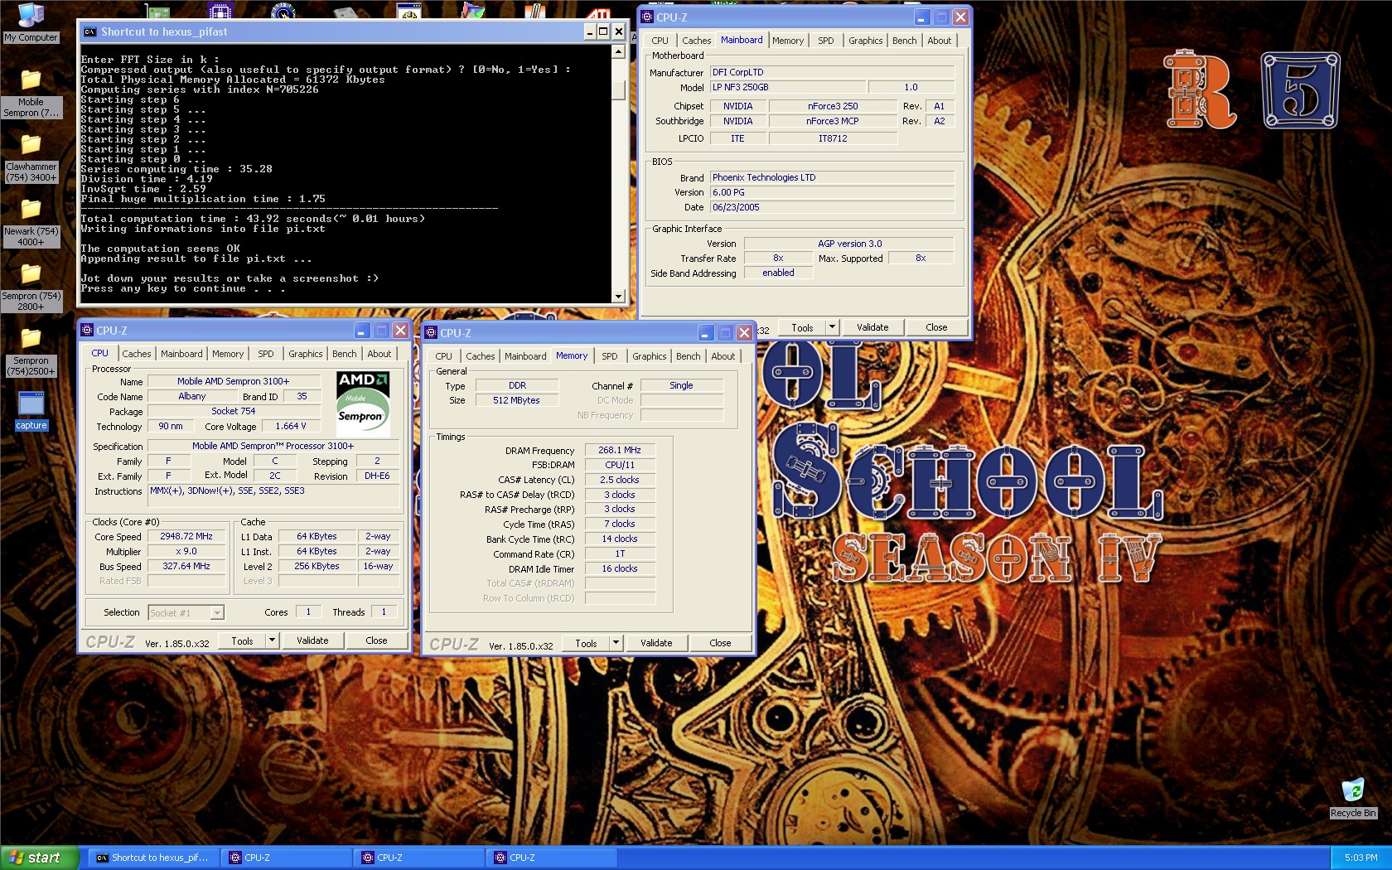
Task: Open the My Computer desktop icon
Action: pos(31,22)
